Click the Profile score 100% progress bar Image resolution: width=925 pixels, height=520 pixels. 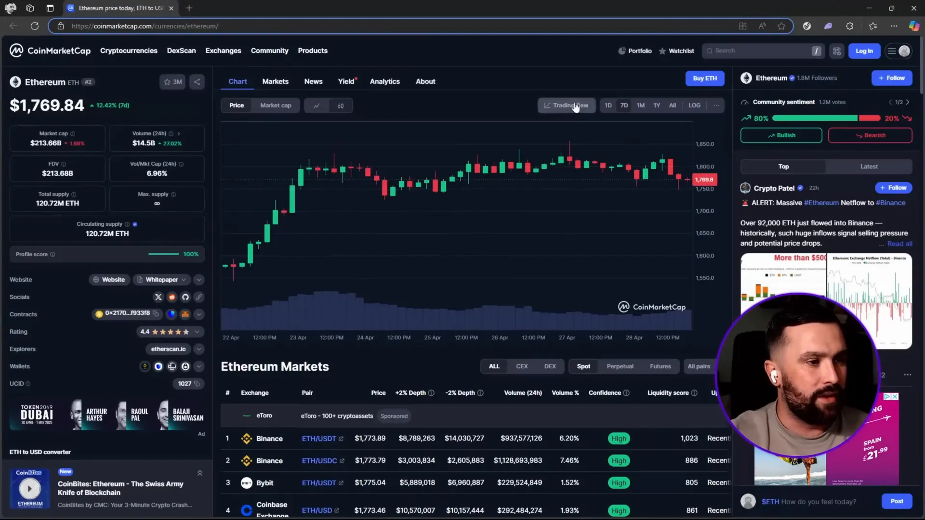(163, 254)
